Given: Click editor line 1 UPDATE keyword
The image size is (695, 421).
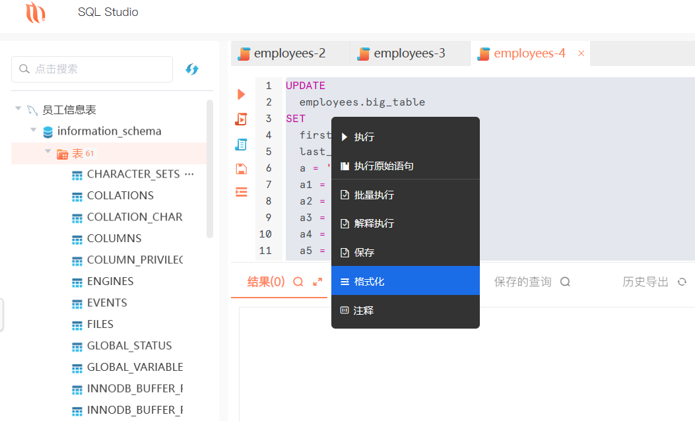Looking at the screenshot, I should pyautogui.click(x=306, y=86).
